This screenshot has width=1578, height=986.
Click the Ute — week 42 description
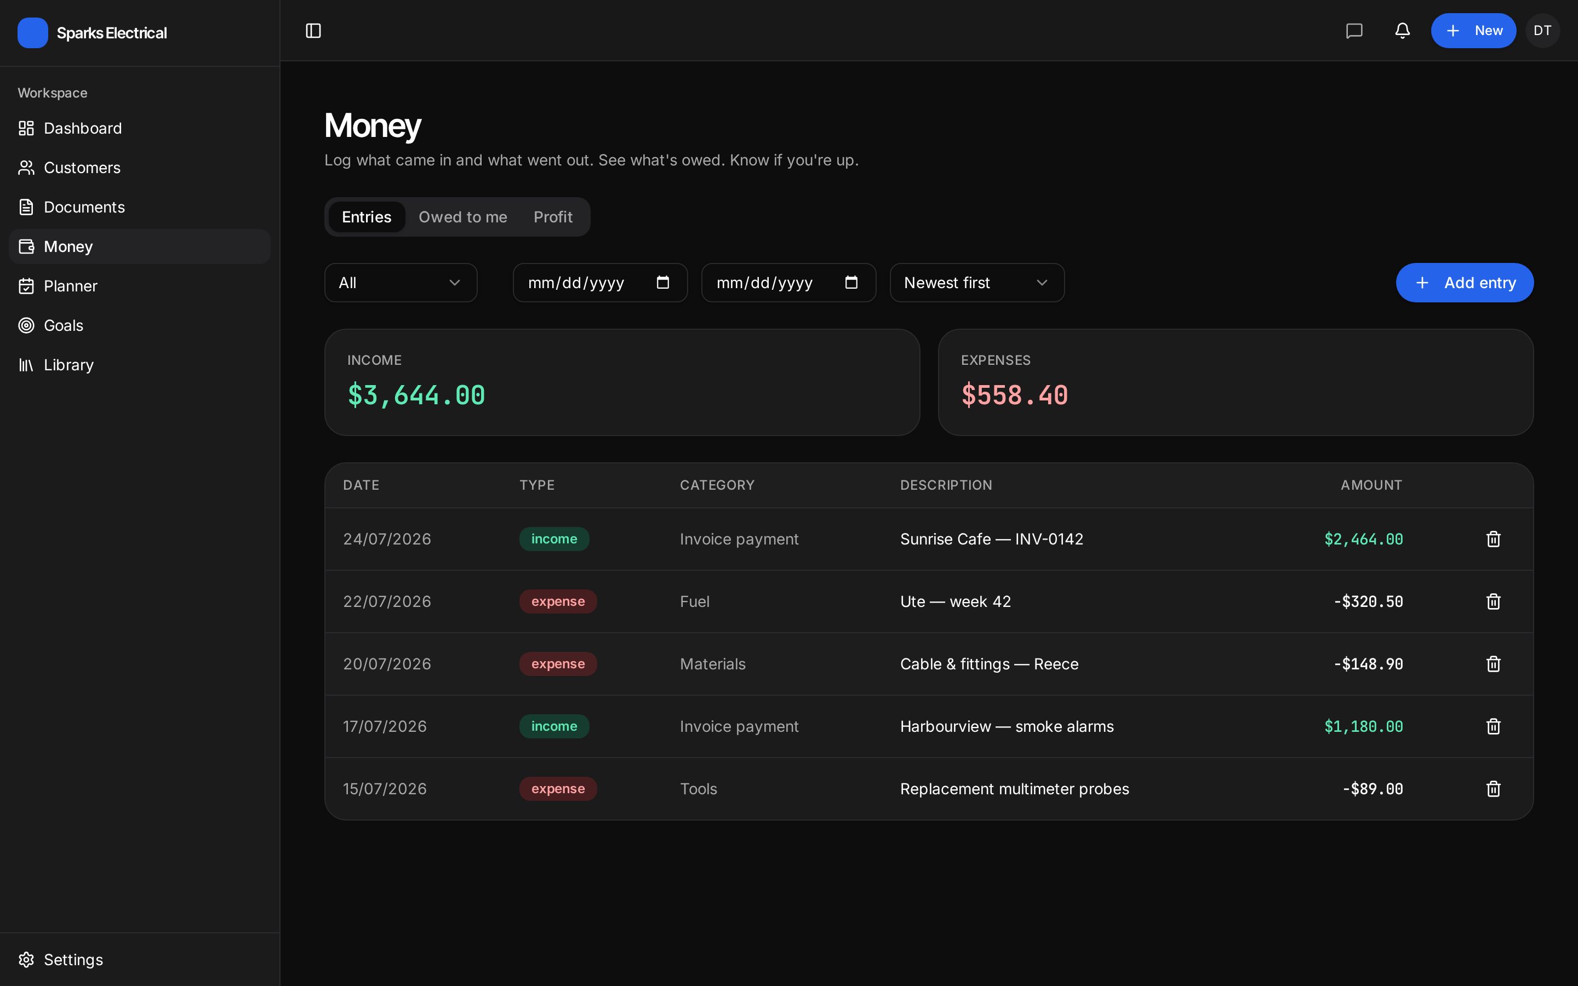956,601
